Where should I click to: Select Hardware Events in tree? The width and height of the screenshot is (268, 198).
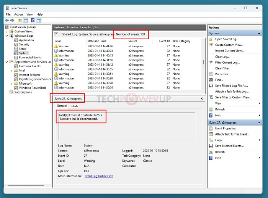[x=29, y=66]
